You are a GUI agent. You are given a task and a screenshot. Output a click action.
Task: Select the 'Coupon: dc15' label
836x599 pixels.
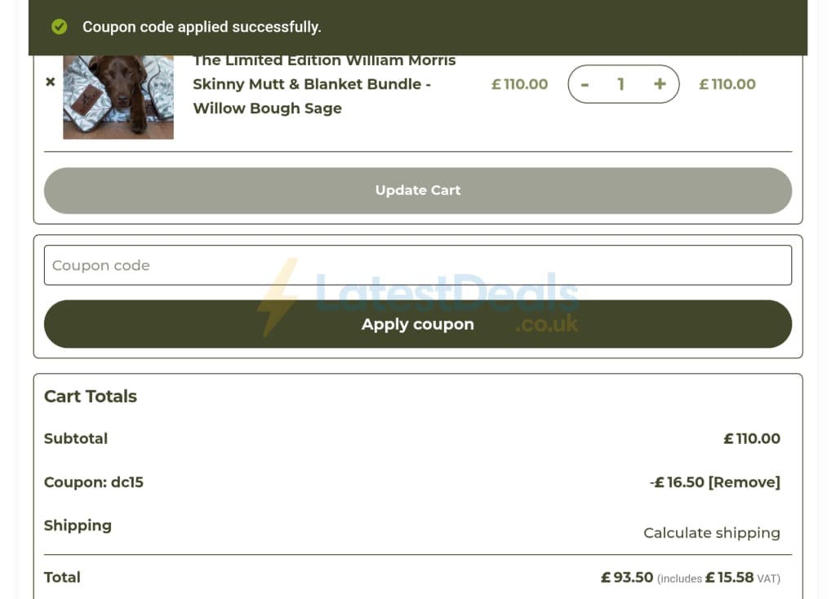point(94,482)
